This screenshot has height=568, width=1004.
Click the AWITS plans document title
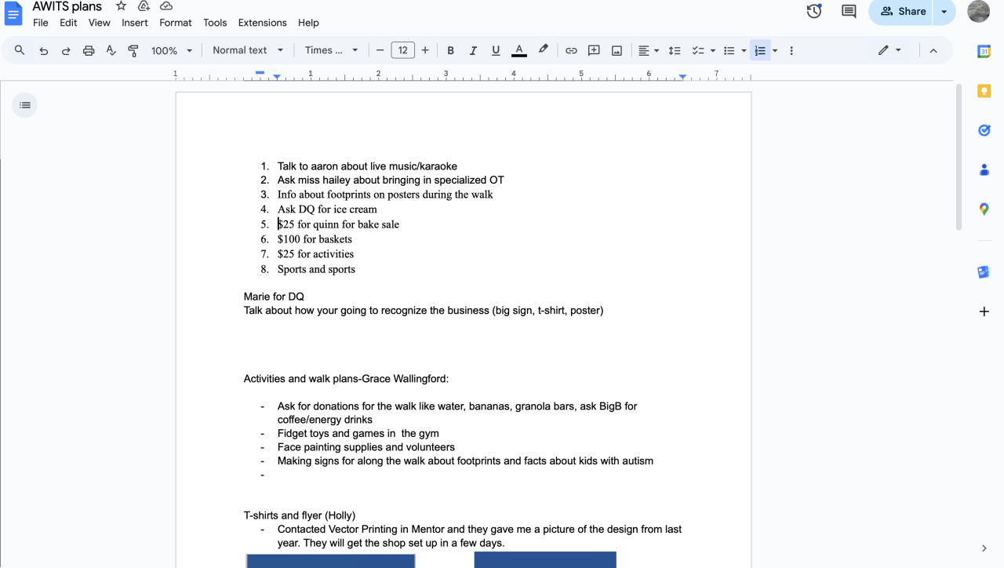coord(67,6)
